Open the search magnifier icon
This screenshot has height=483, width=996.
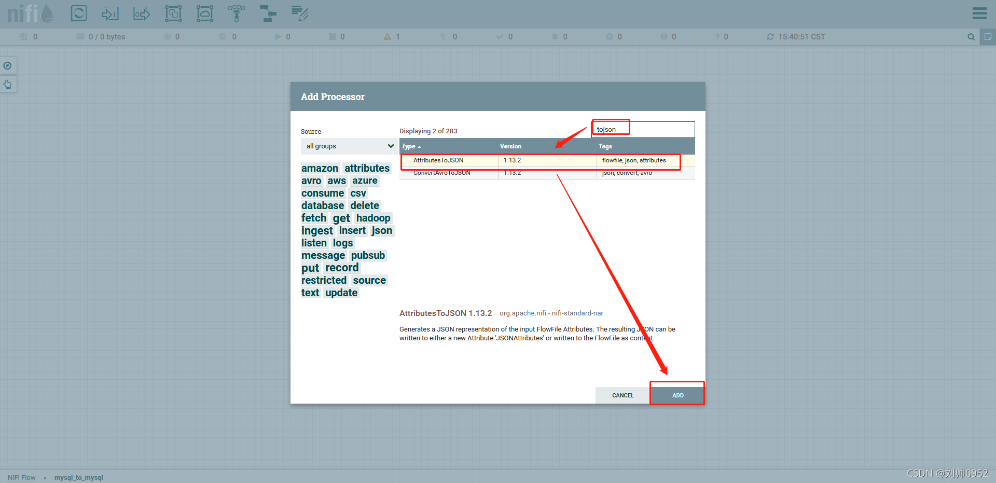pos(971,37)
